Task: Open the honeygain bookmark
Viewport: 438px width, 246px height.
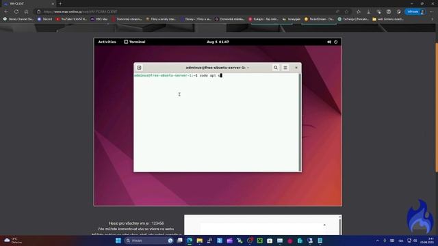Action: [292, 19]
